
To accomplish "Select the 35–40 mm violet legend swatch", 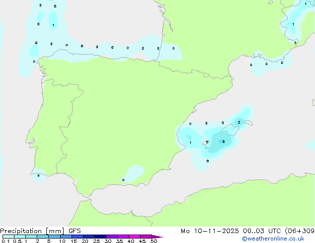I will (123, 237).
